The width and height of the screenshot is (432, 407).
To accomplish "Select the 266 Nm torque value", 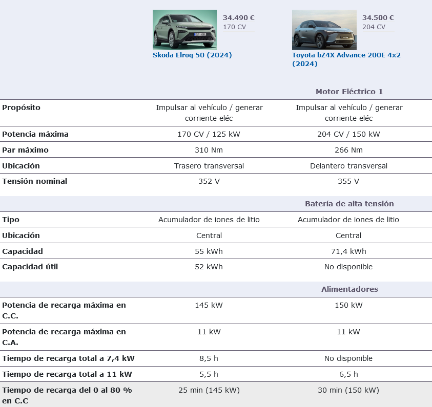I will (348, 150).
